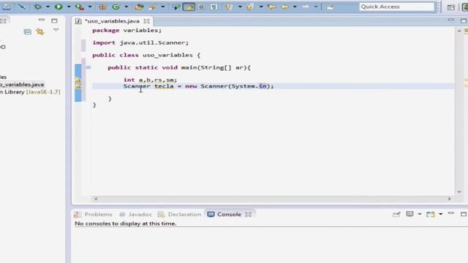
Task: Toggle Link with Editor in Package Explorer
Action: tap(39, 31)
